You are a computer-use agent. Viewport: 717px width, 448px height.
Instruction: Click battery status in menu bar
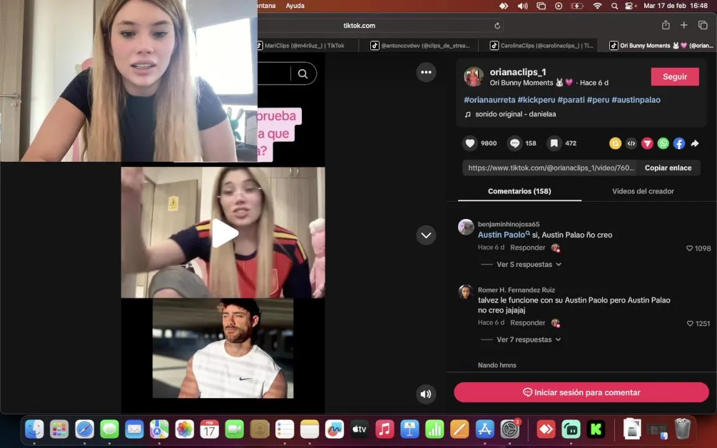click(577, 6)
